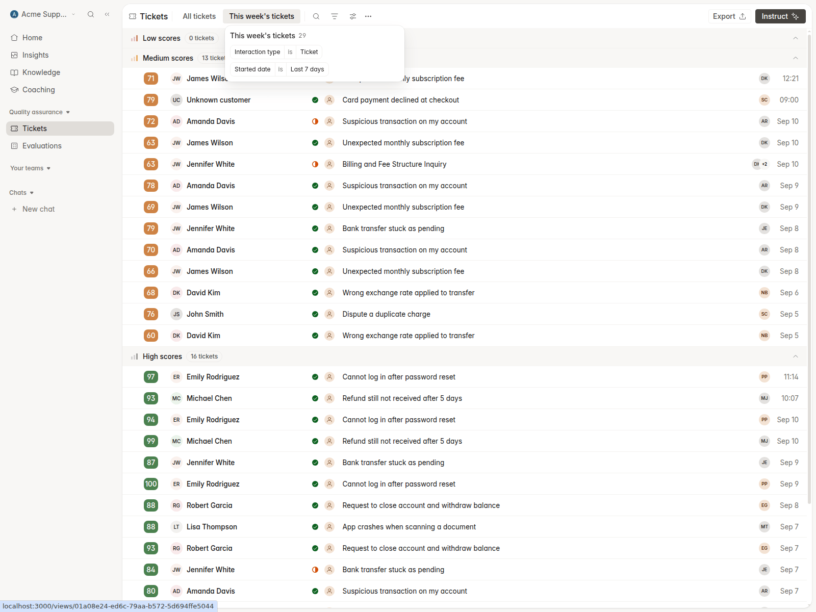Click the sidebar search icon
The width and height of the screenshot is (816, 612).
click(91, 14)
